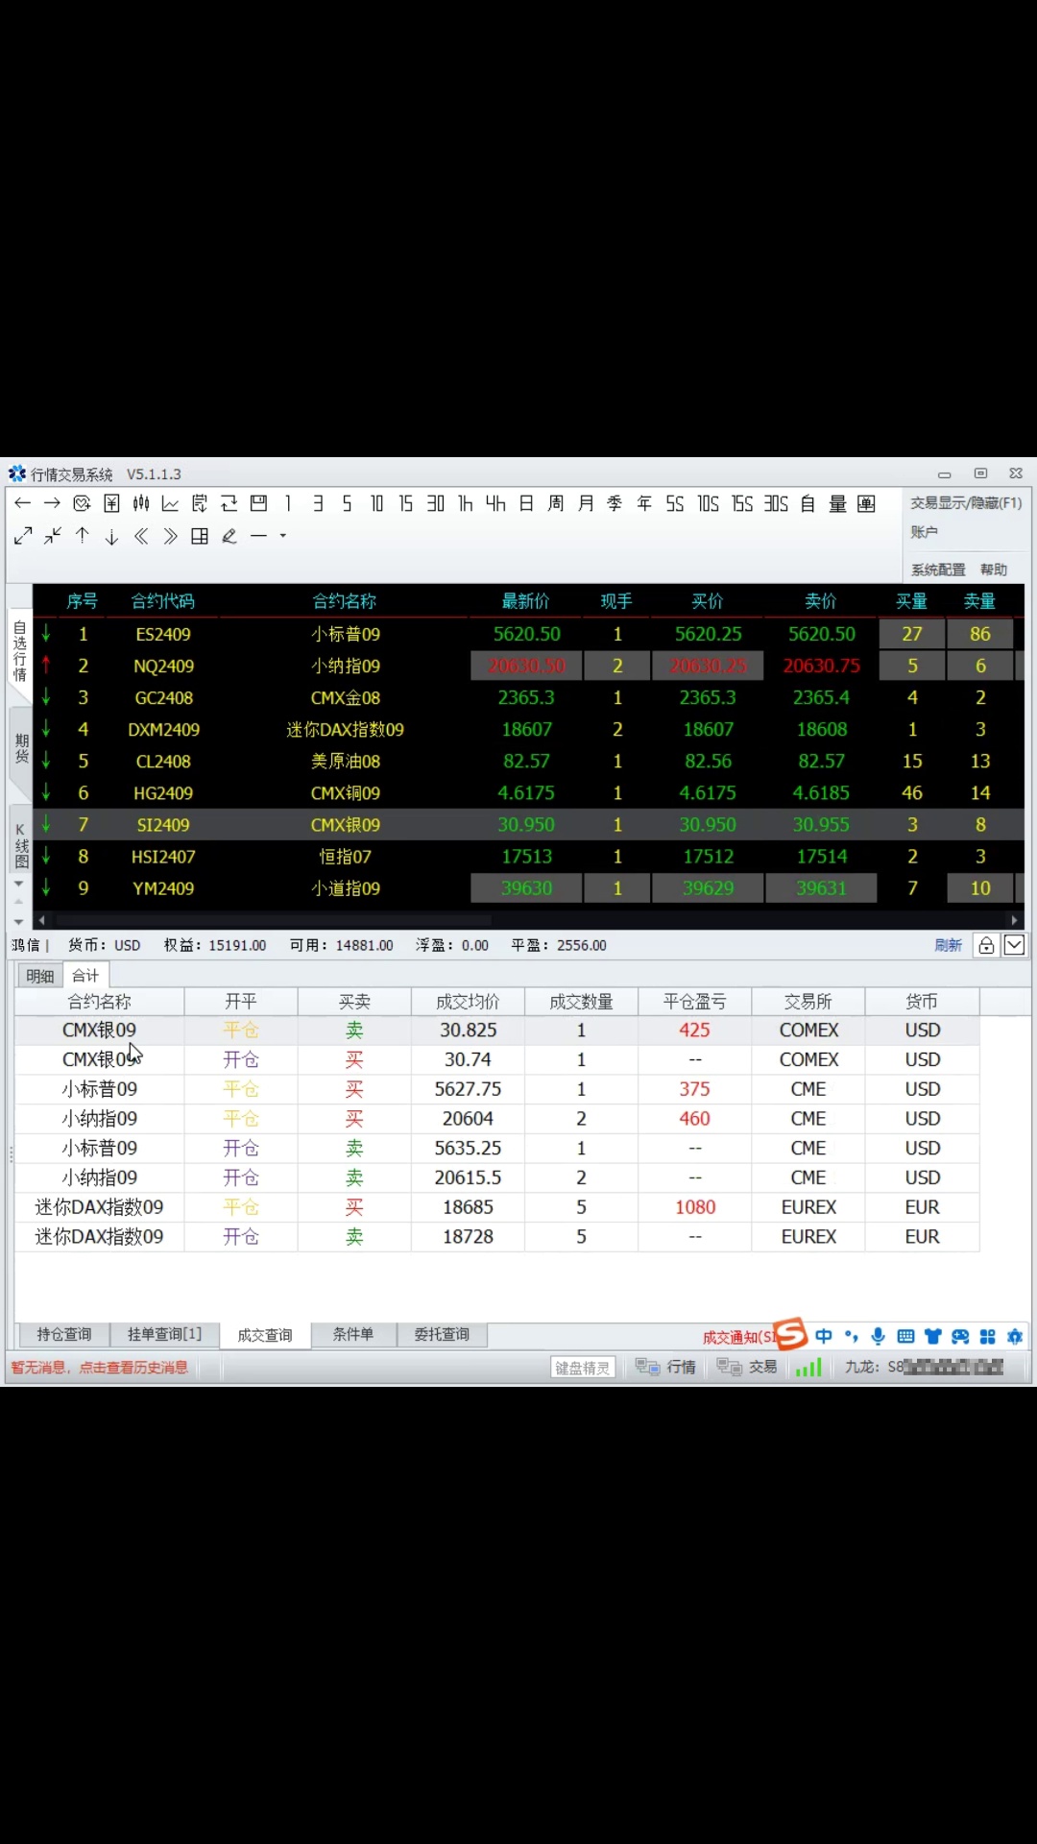Select the 5S seconds period button

675,503
